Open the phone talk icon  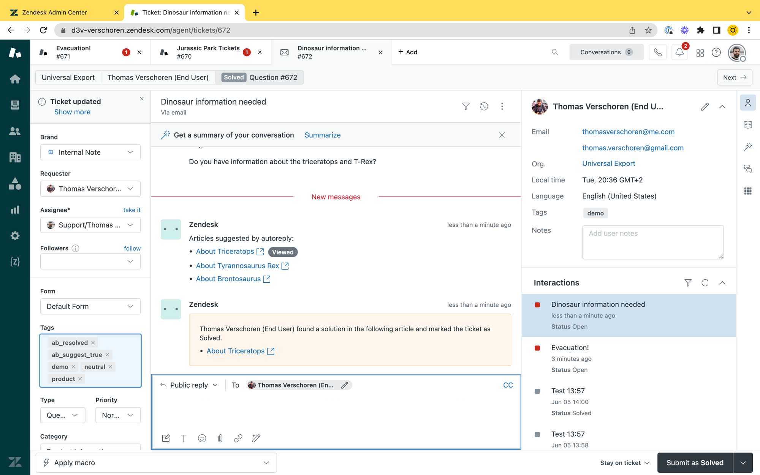coord(658,52)
